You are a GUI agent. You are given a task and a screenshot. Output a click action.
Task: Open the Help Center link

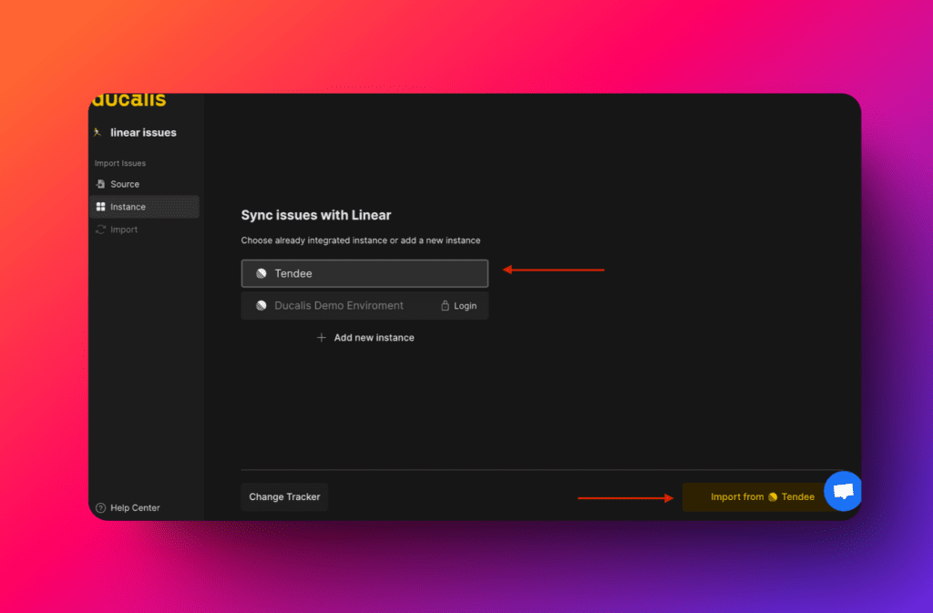tap(135, 508)
